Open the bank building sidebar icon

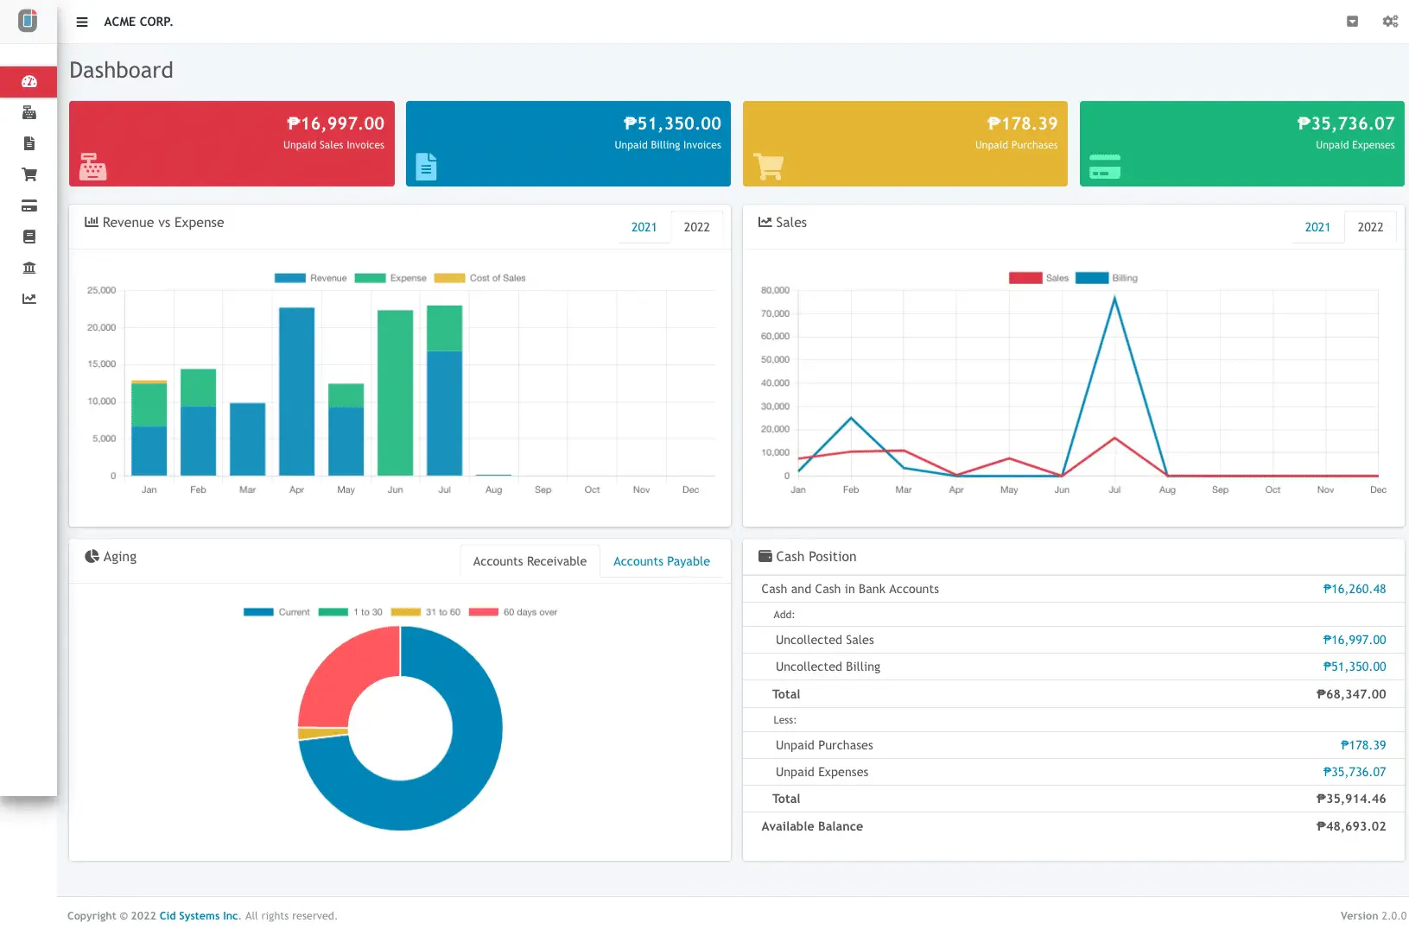pyautogui.click(x=29, y=268)
